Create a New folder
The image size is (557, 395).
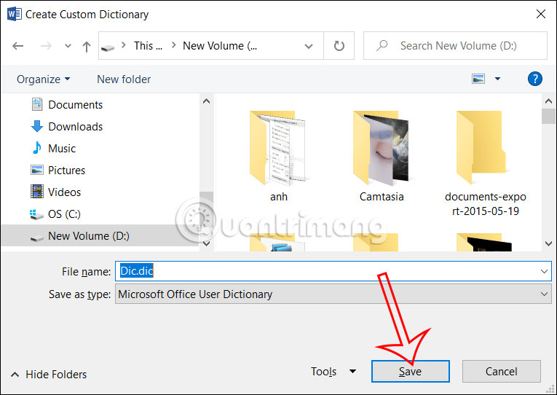tap(124, 79)
